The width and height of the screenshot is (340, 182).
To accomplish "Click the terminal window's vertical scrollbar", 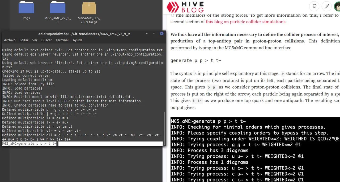I will pyautogui.click(x=164, y=128).
